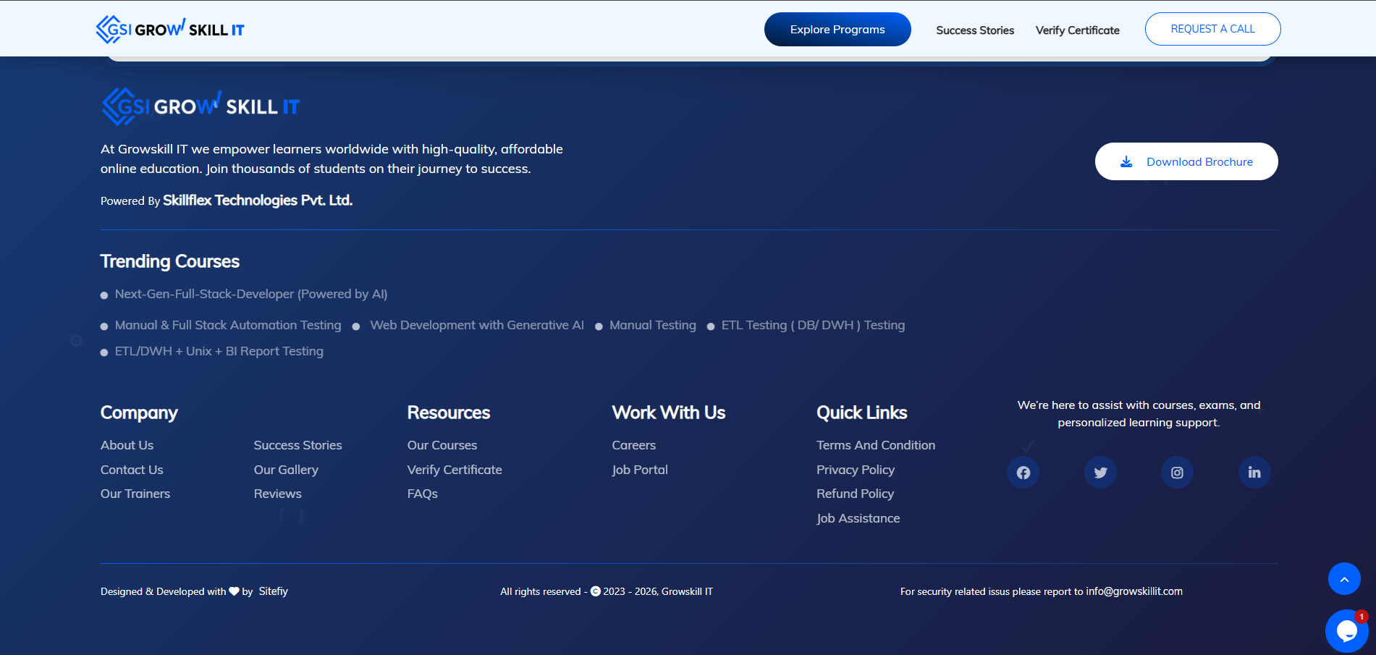Screen dimensions: 1376x655
Task: Go to the About Us page
Action: click(x=127, y=446)
